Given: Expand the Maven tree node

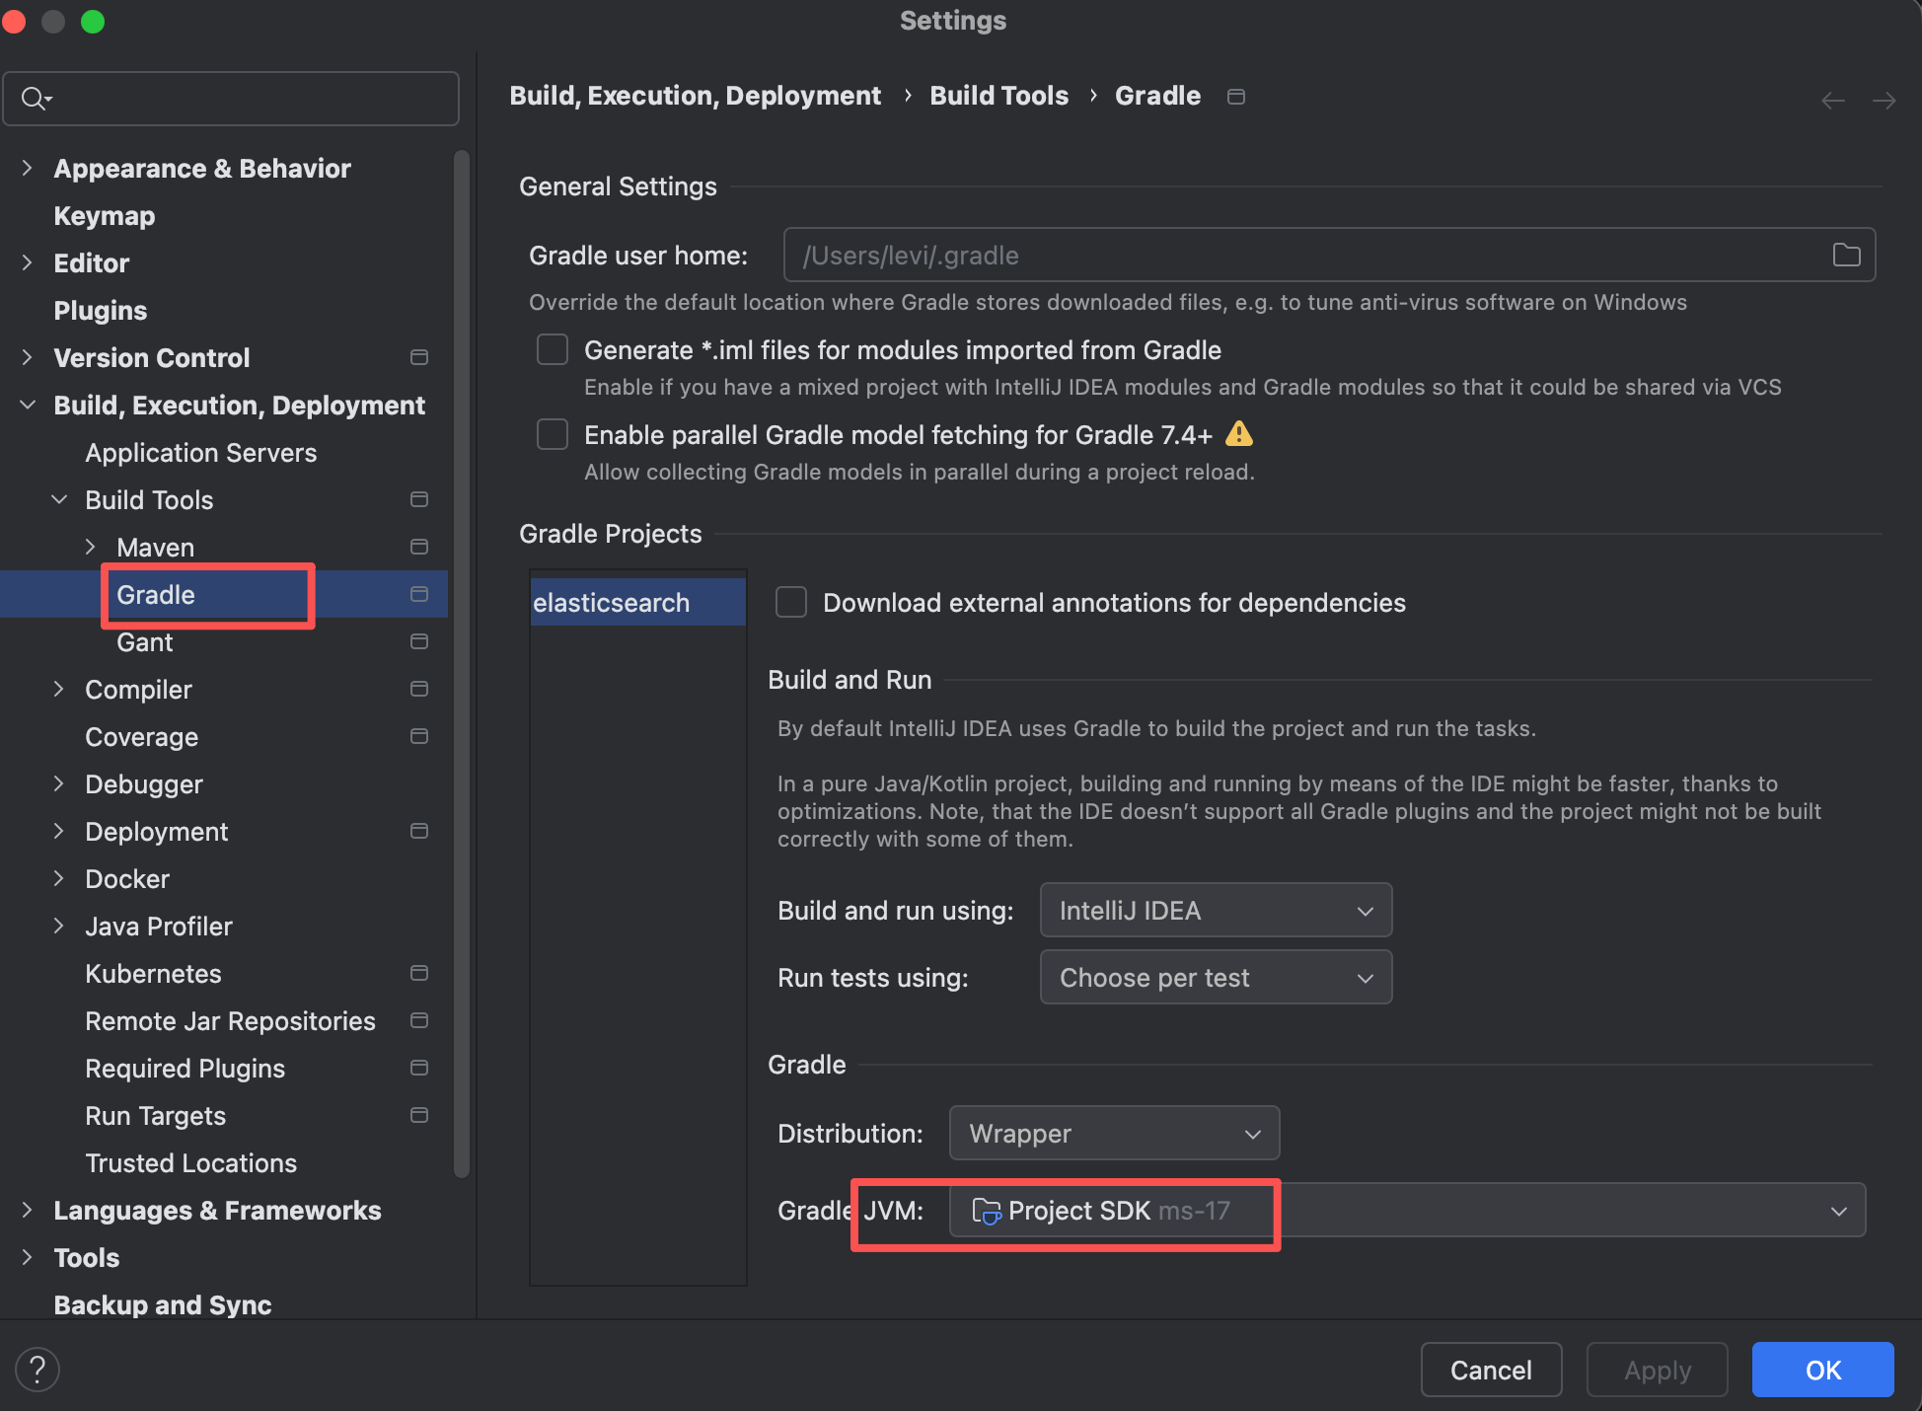Looking at the screenshot, I should (x=91, y=547).
